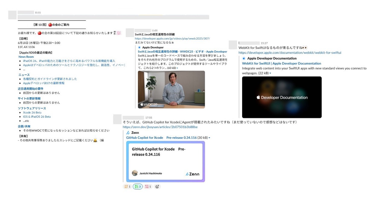Click the 15:27 message timestamp

click(x=264, y=43)
